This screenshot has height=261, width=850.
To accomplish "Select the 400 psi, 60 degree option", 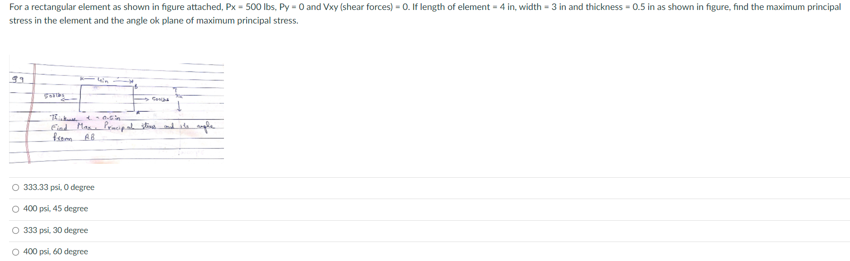I will pos(15,252).
